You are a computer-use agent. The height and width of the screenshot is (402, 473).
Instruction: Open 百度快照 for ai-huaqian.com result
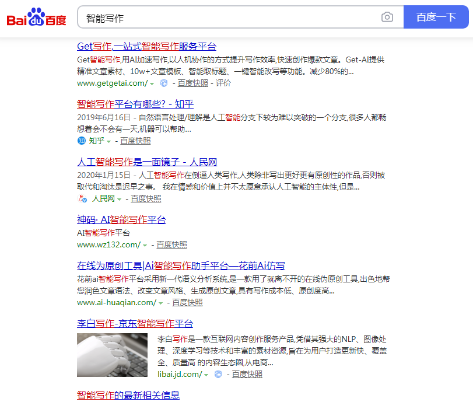tap(187, 302)
